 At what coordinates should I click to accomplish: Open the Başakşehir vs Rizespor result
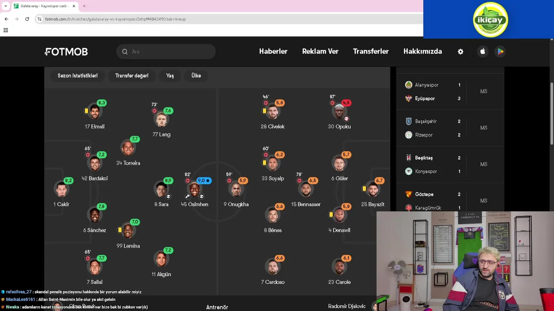click(x=450, y=128)
